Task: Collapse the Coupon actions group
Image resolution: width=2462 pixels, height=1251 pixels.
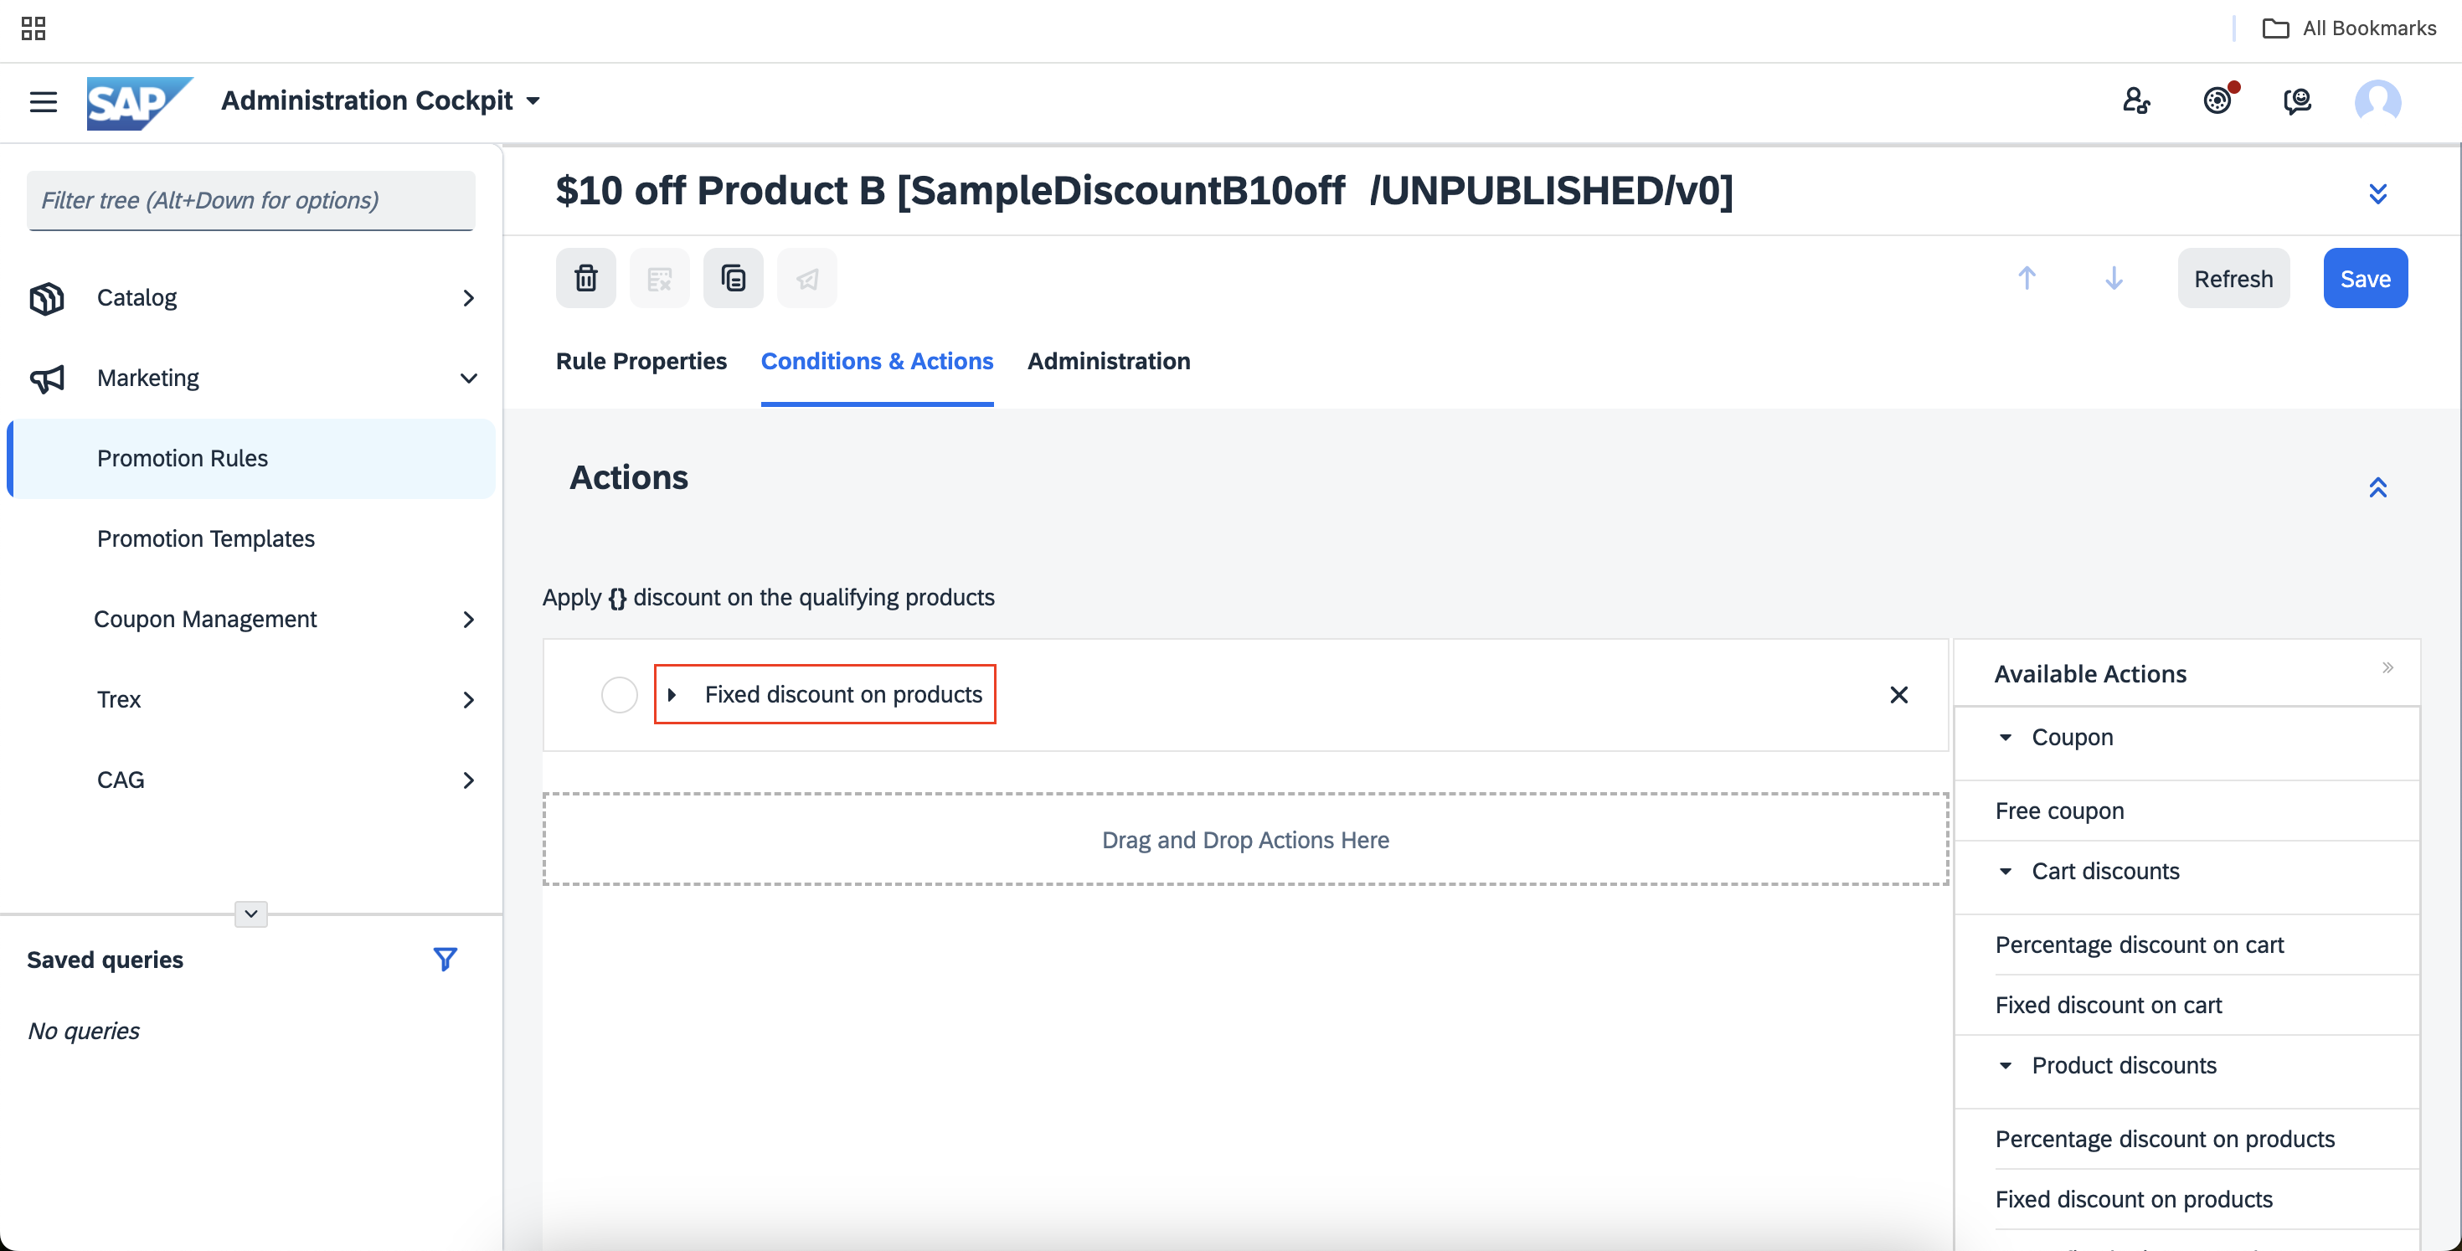Action: coord(2005,737)
